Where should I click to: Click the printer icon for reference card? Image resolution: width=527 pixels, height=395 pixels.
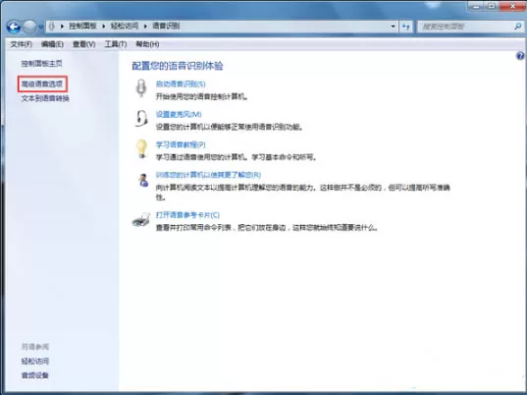(x=141, y=220)
